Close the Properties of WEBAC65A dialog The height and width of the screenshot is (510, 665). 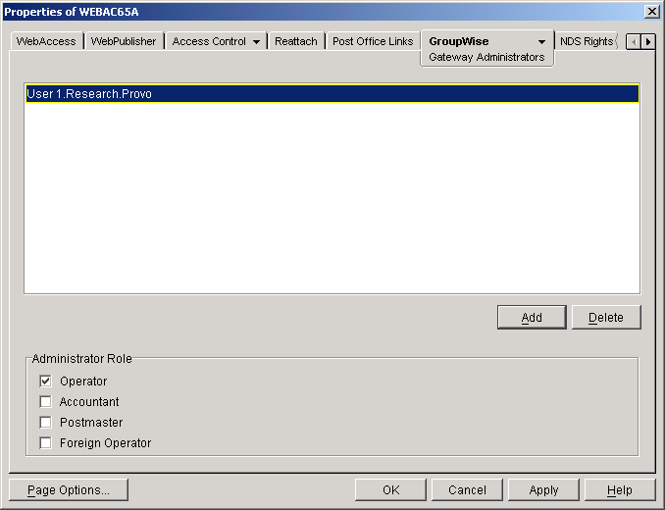651,12
